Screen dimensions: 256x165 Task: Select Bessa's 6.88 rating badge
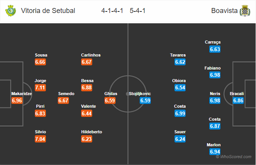pos(87,87)
